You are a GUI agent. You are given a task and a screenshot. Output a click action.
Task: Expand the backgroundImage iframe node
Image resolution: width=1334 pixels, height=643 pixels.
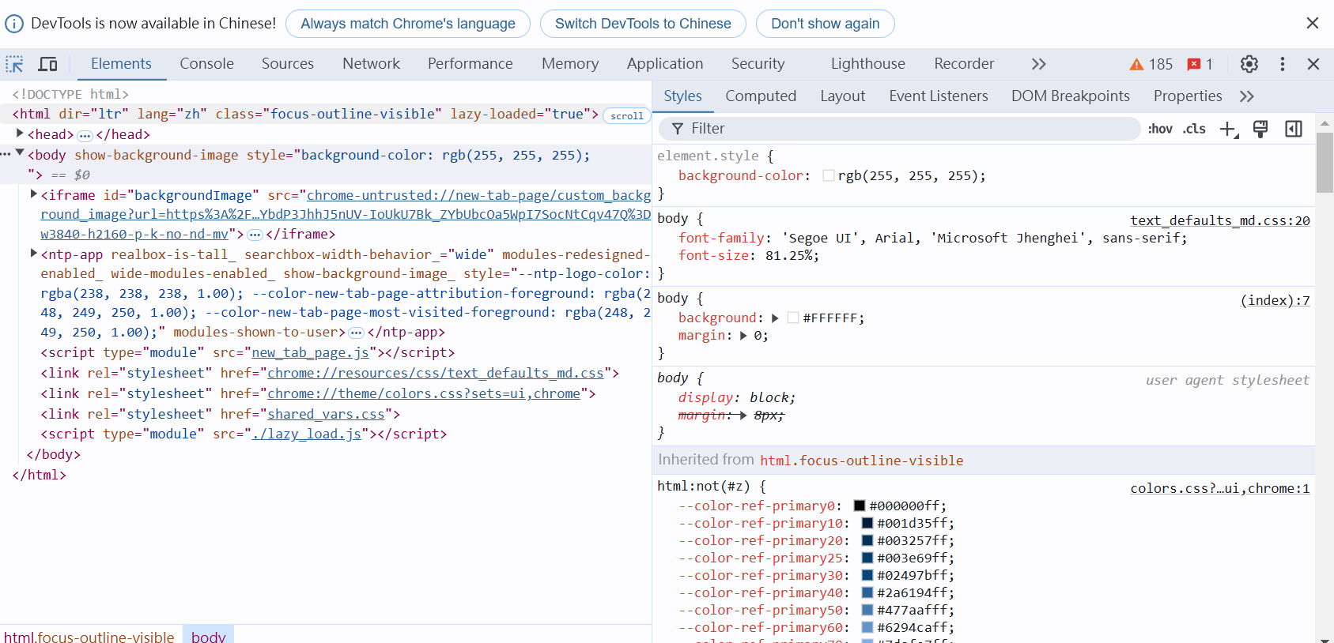pos(34,194)
